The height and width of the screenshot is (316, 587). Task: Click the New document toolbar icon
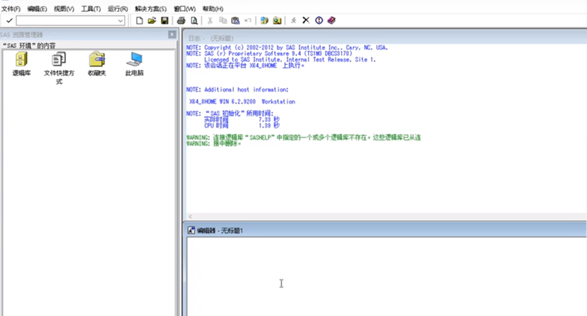(x=139, y=20)
